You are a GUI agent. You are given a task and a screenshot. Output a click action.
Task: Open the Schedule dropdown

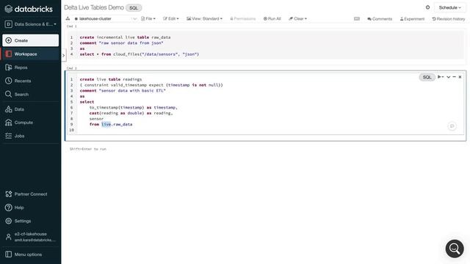pyautogui.click(x=449, y=7)
